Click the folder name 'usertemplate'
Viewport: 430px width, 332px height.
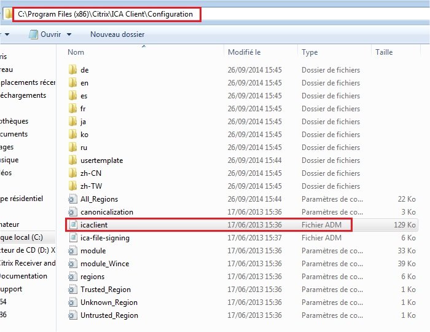pos(101,160)
